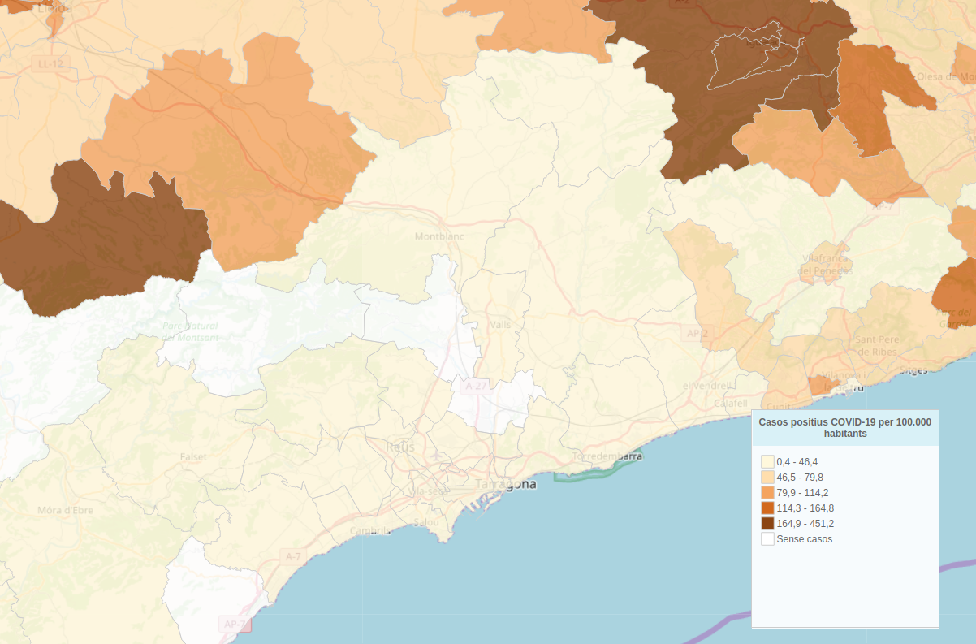Click the Falset town label
This screenshot has height=644, width=976.
click(193, 457)
